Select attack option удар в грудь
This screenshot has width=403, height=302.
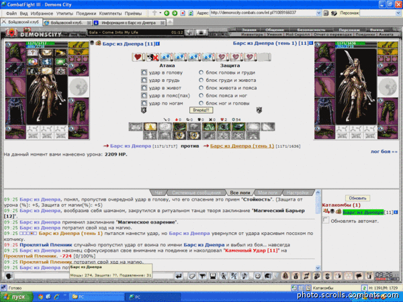(x=144, y=80)
